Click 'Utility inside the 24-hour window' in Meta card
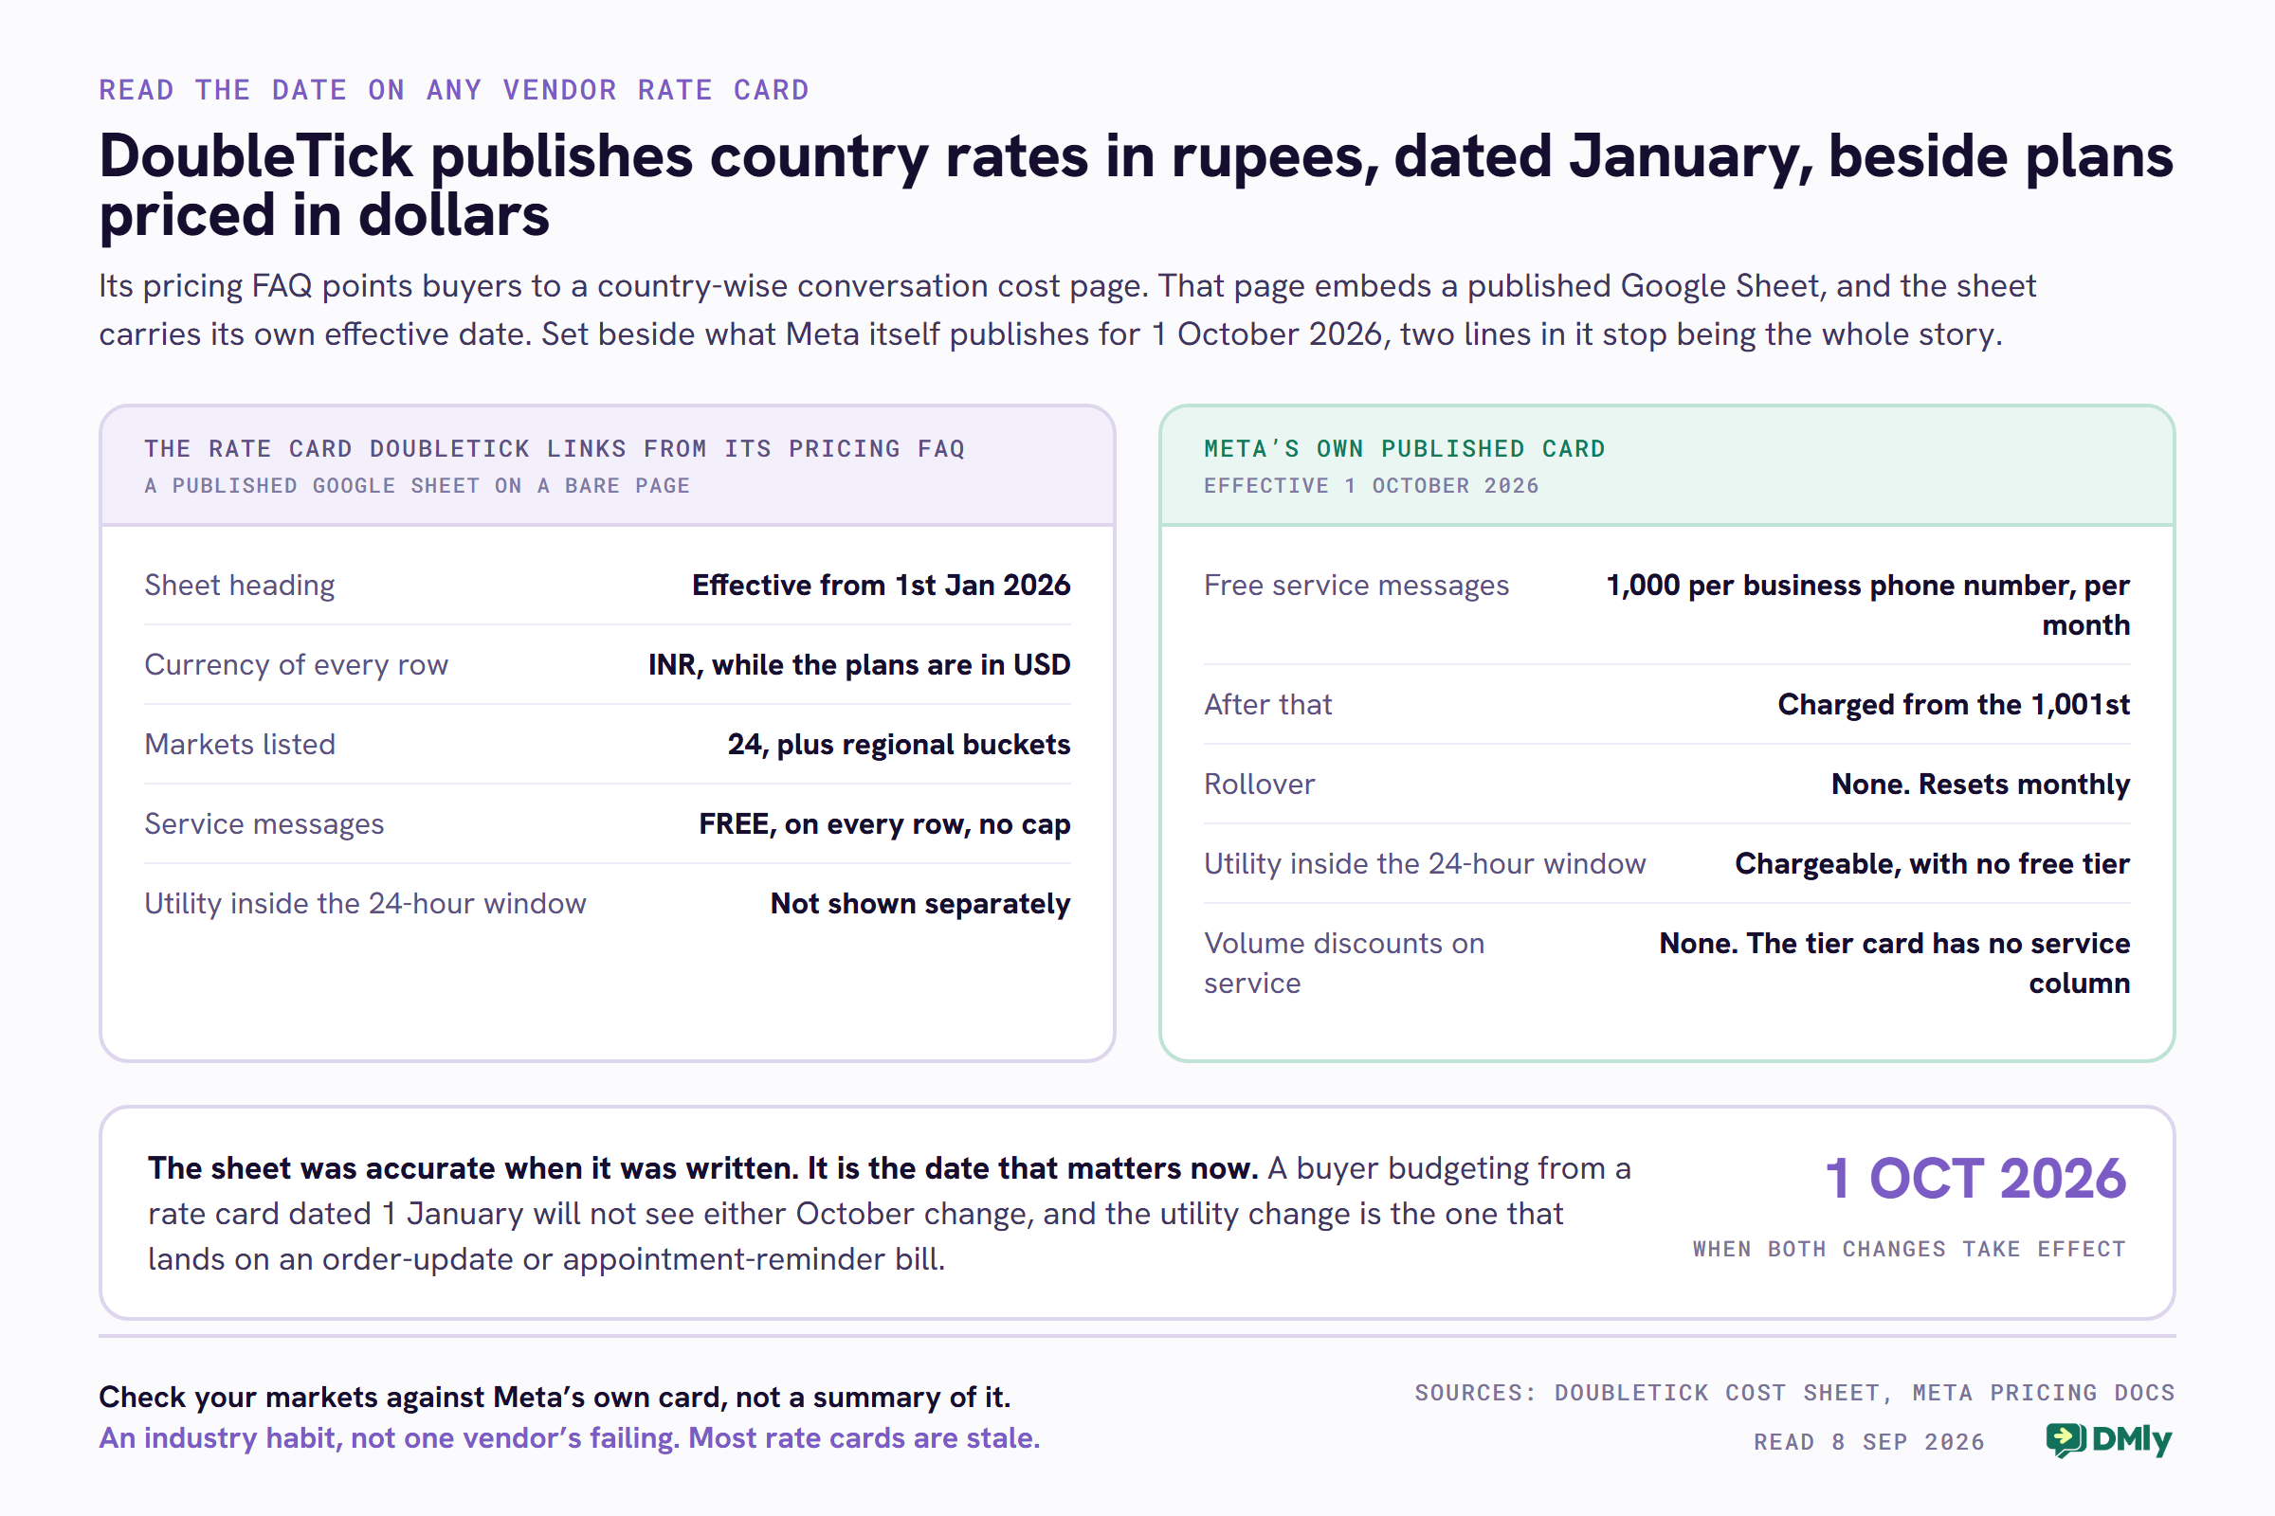The width and height of the screenshot is (2275, 1516). [1424, 863]
